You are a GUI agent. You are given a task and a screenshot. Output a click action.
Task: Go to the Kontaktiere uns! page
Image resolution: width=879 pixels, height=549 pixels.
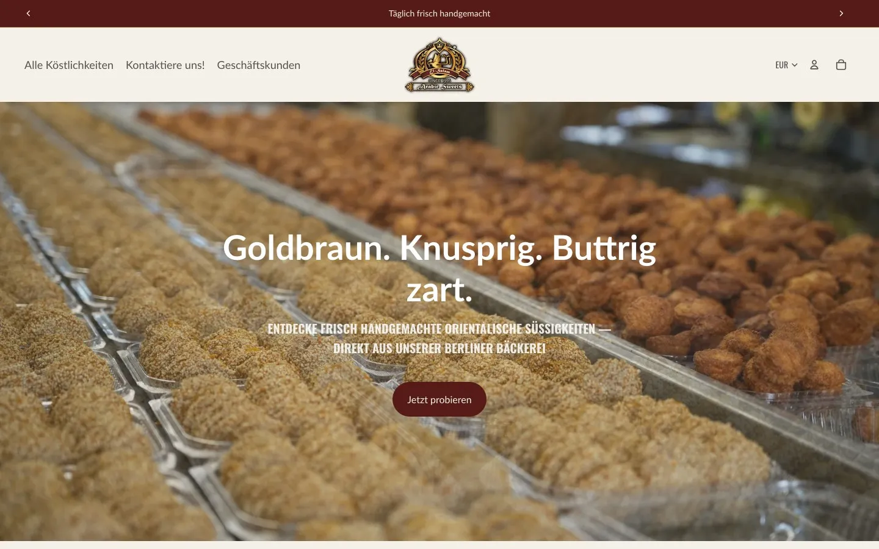[165, 65]
